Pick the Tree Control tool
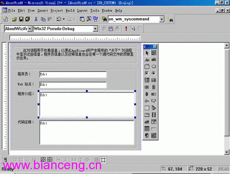The width and height of the screenshot is (230, 174). pos(154,108)
